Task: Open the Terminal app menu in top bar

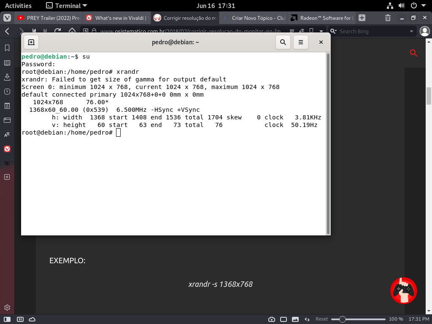Action: click(66, 5)
